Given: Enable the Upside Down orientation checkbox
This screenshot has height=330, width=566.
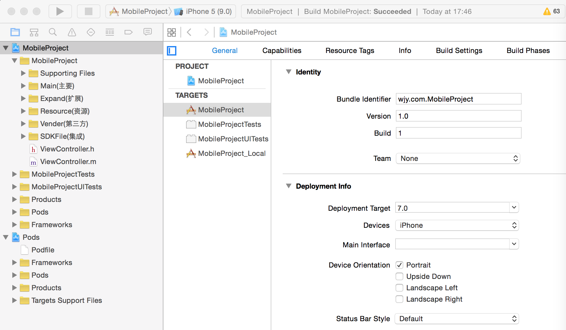Looking at the screenshot, I should (x=399, y=276).
